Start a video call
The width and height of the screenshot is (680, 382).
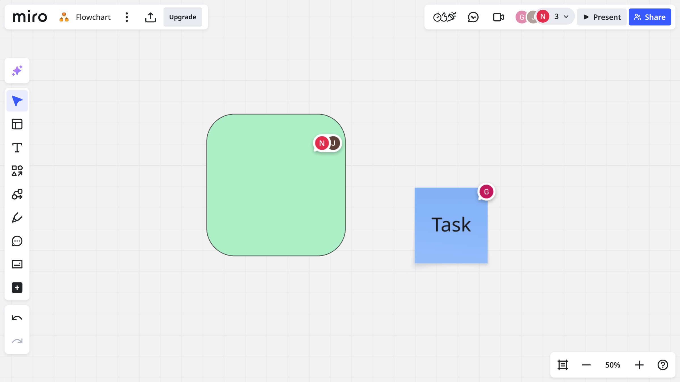tap(498, 17)
